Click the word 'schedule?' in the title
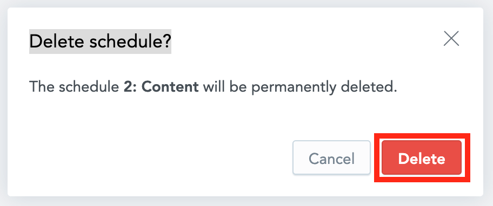This screenshot has width=493, height=206. point(130,42)
